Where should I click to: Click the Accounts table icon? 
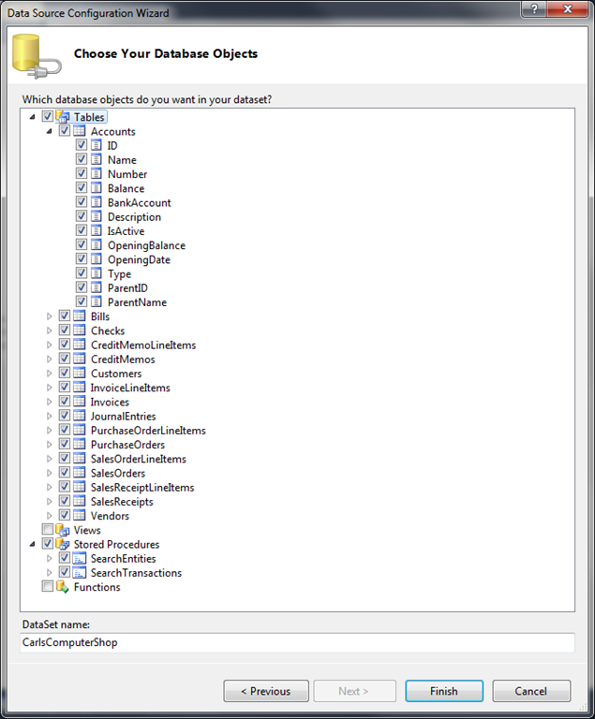coord(80,132)
